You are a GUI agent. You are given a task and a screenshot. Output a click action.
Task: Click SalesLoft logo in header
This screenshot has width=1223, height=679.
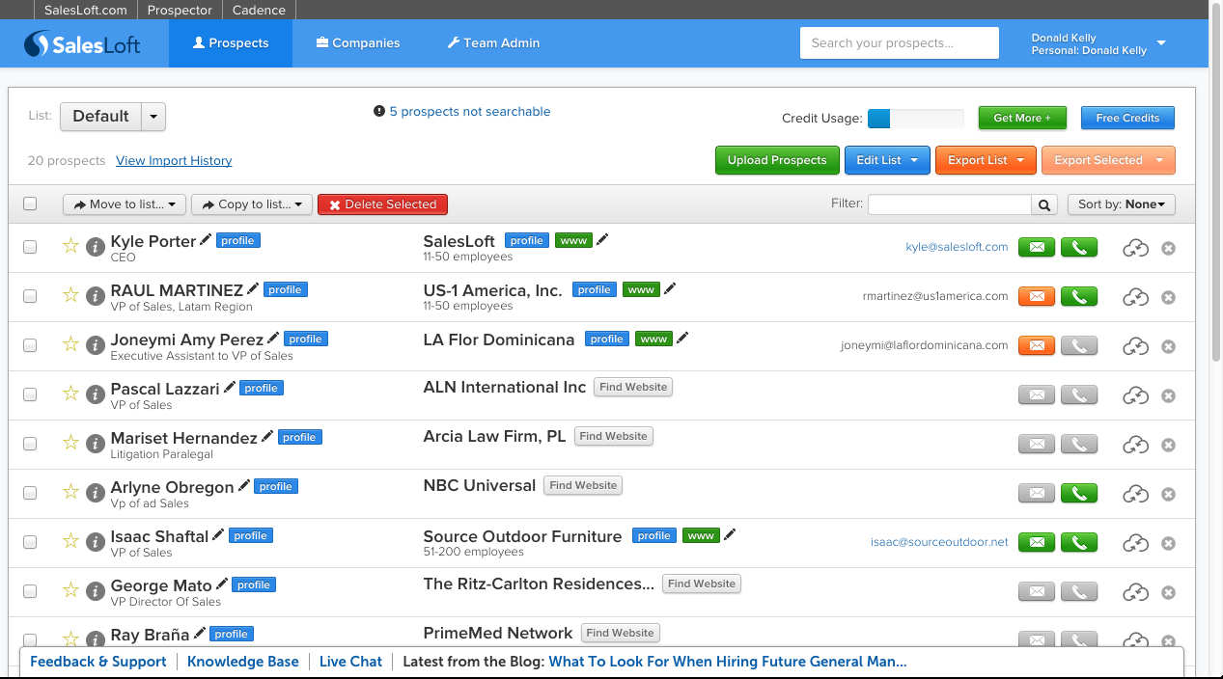pyautogui.click(x=82, y=43)
